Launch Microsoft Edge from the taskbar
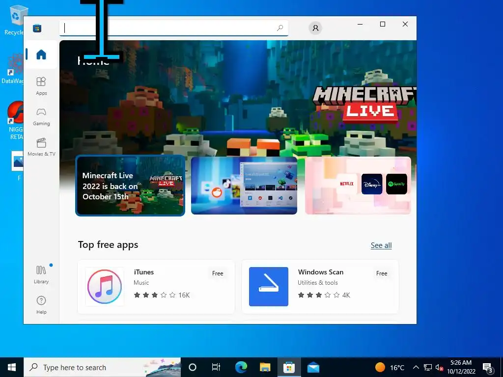 (x=241, y=367)
